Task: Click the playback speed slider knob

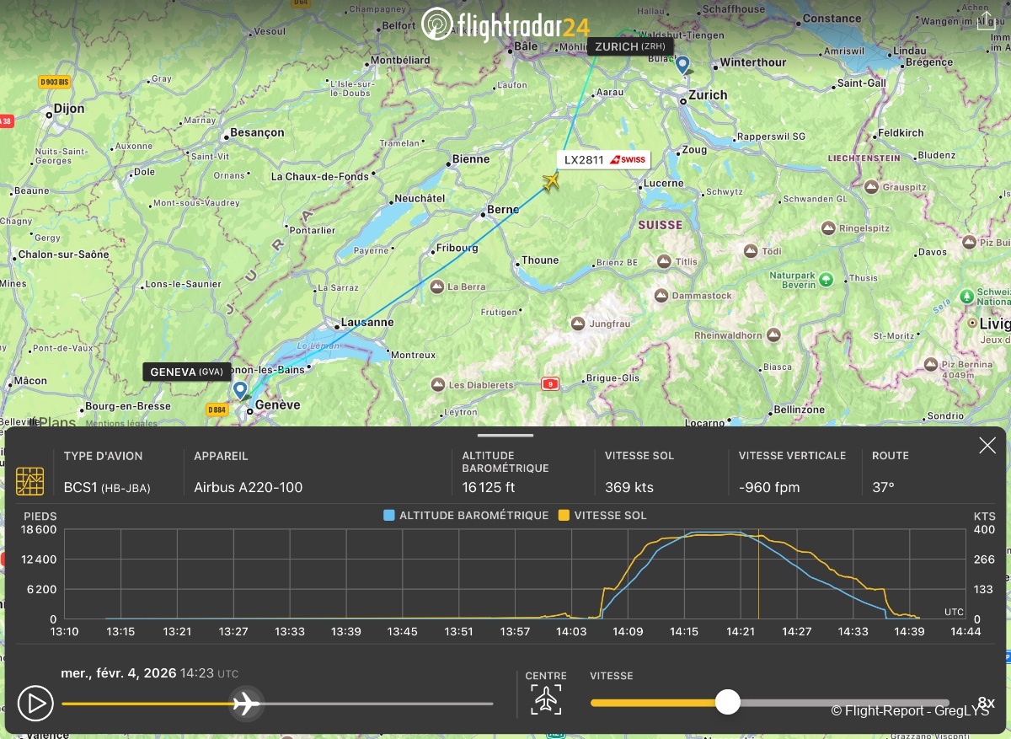Action: tap(727, 702)
